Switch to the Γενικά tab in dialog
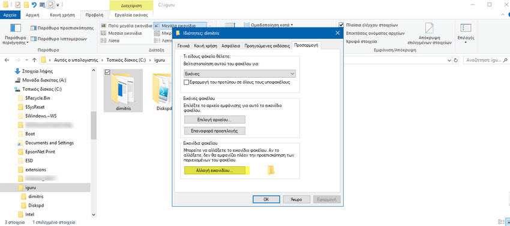This screenshot has width=510, height=226. (184, 46)
